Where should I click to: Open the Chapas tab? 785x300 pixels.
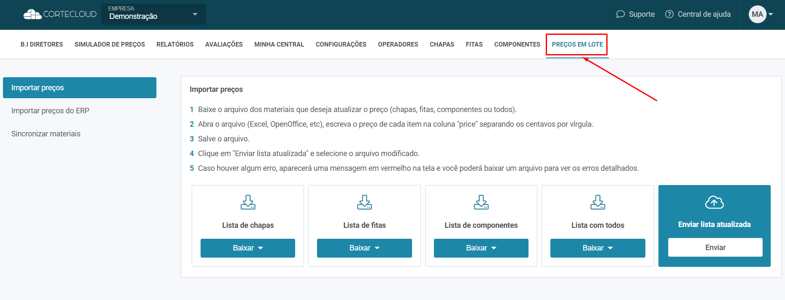[x=441, y=44]
